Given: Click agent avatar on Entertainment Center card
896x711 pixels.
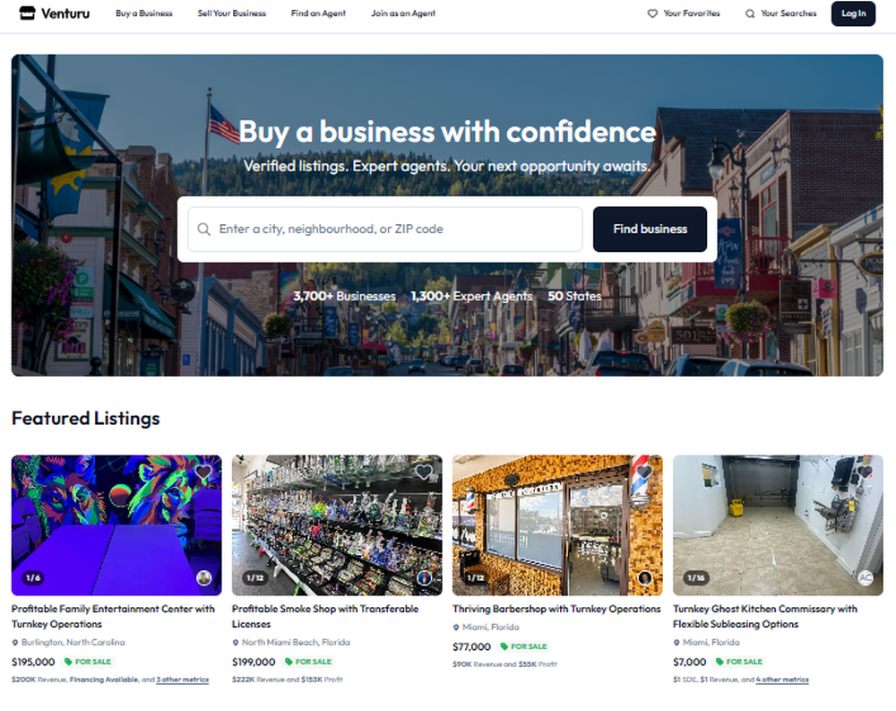Looking at the screenshot, I should [204, 577].
